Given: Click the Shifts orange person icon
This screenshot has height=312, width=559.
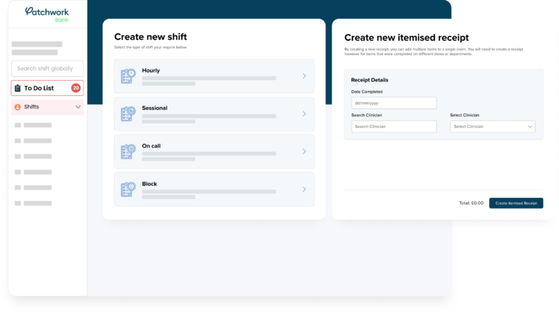Looking at the screenshot, I should (18, 107).
